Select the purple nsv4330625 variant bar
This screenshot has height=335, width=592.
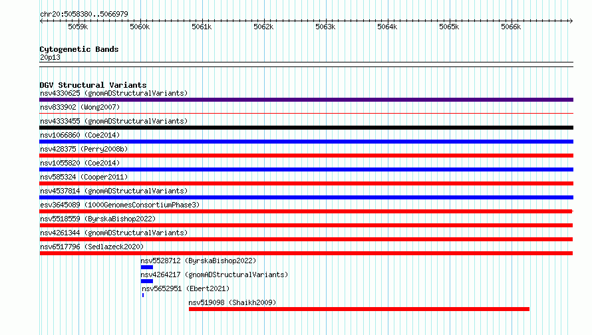(x=306, y=100)
